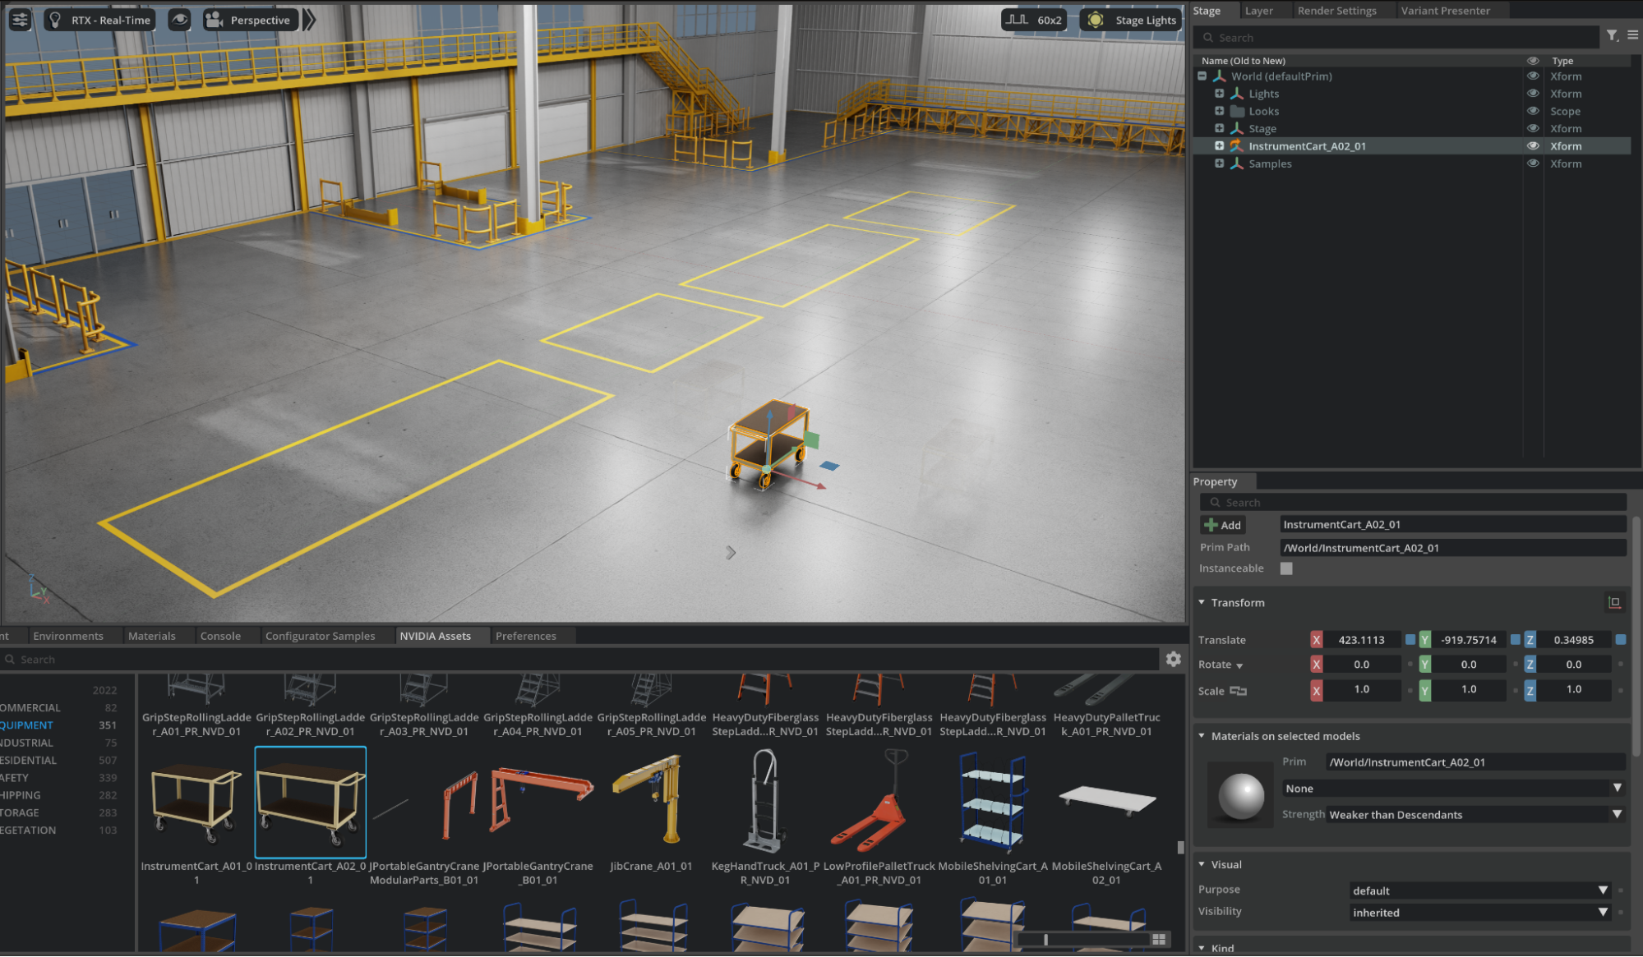This screenshot has width=1643, height=957.
Task: Expand the Samples tree item
Action: 1219,163
